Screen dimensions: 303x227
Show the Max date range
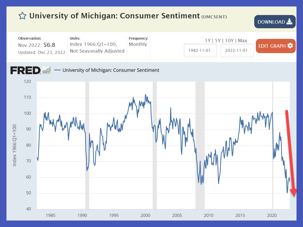coord(243,41)
